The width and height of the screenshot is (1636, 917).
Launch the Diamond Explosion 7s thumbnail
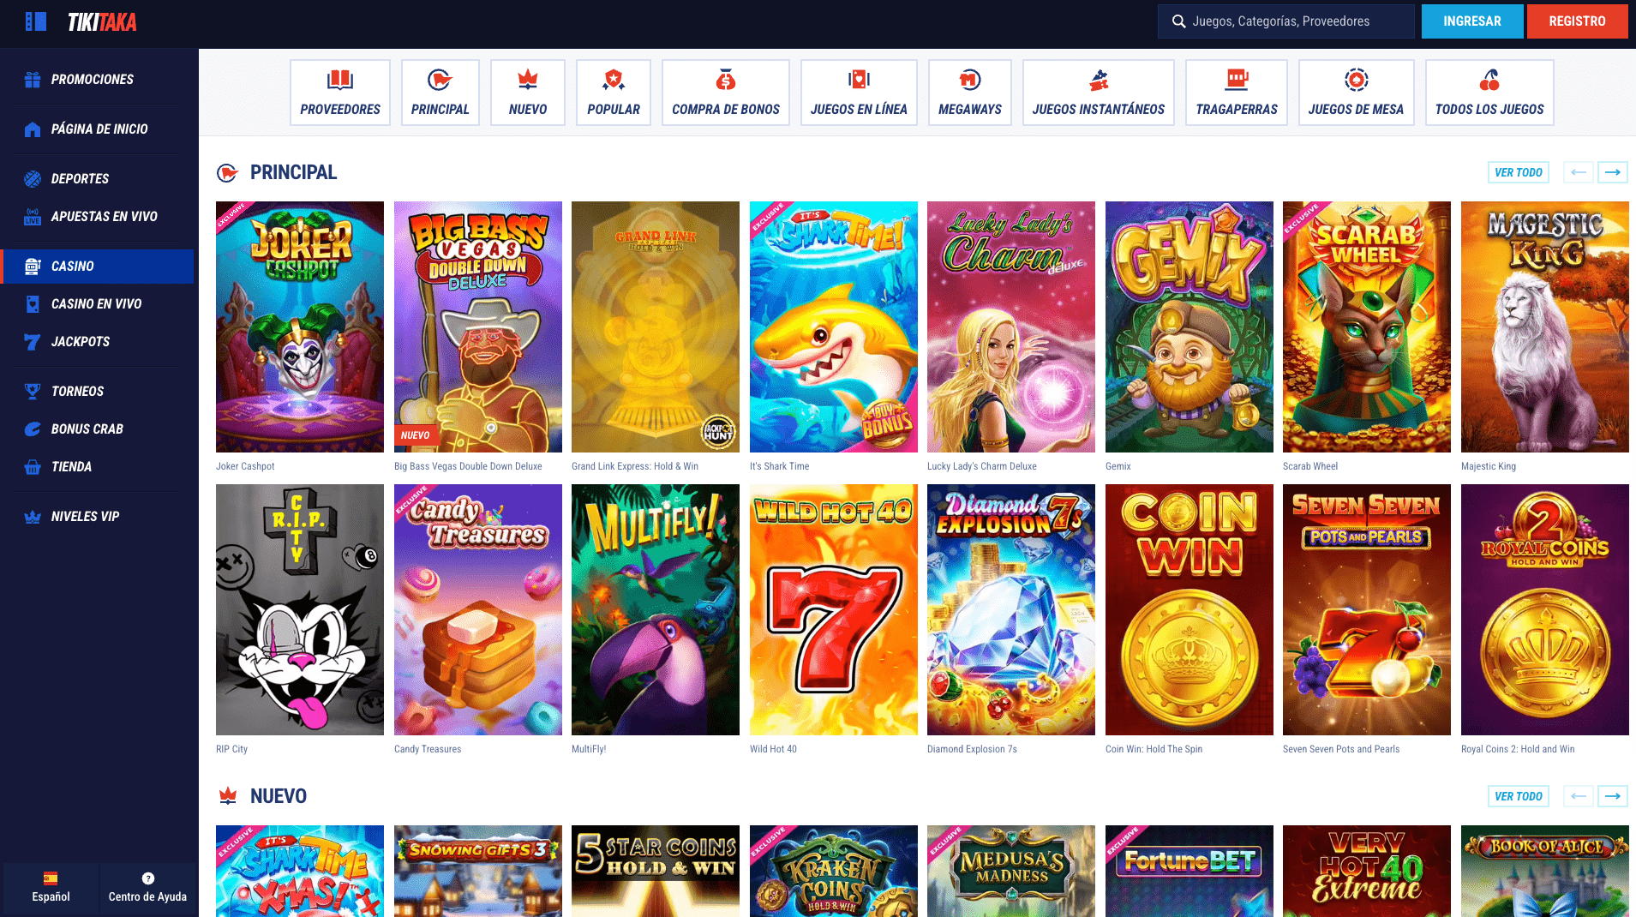pos(1011,609)
